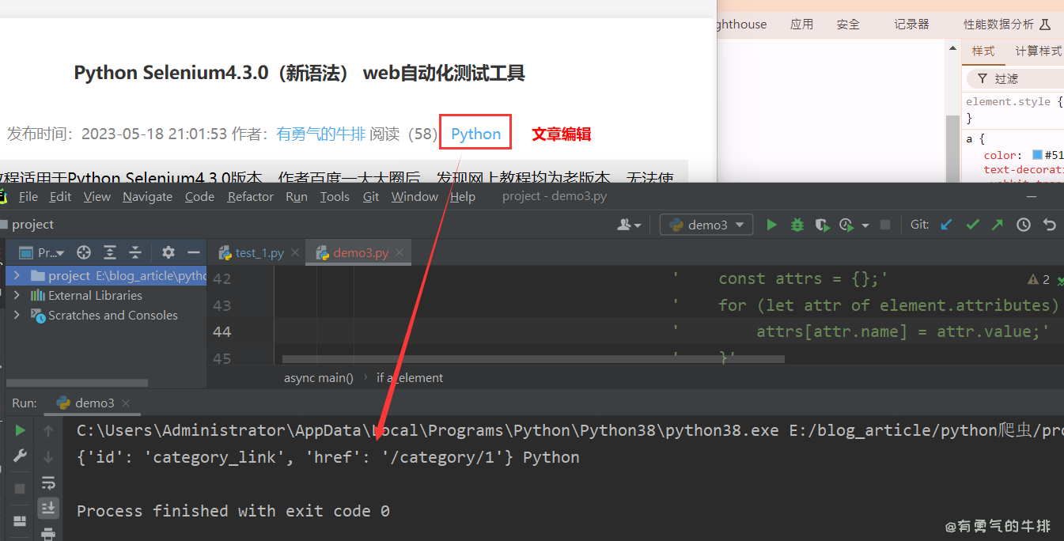
Task: Toggle soft-wrap in the Run console
Action: tap(48, 482)
